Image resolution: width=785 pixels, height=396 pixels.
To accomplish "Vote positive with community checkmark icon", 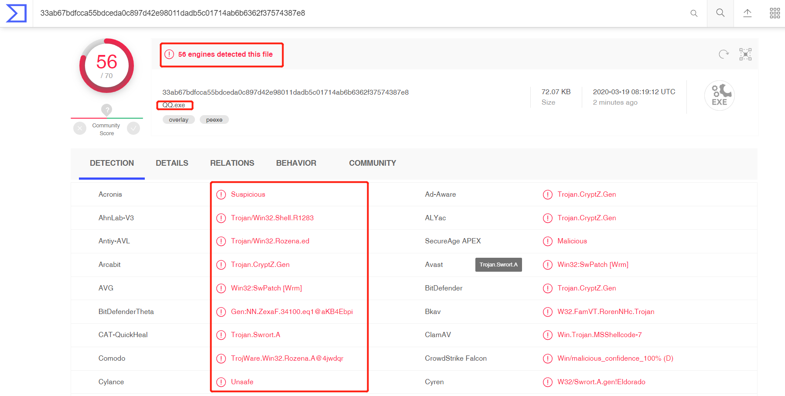I will tap(133, 128).
